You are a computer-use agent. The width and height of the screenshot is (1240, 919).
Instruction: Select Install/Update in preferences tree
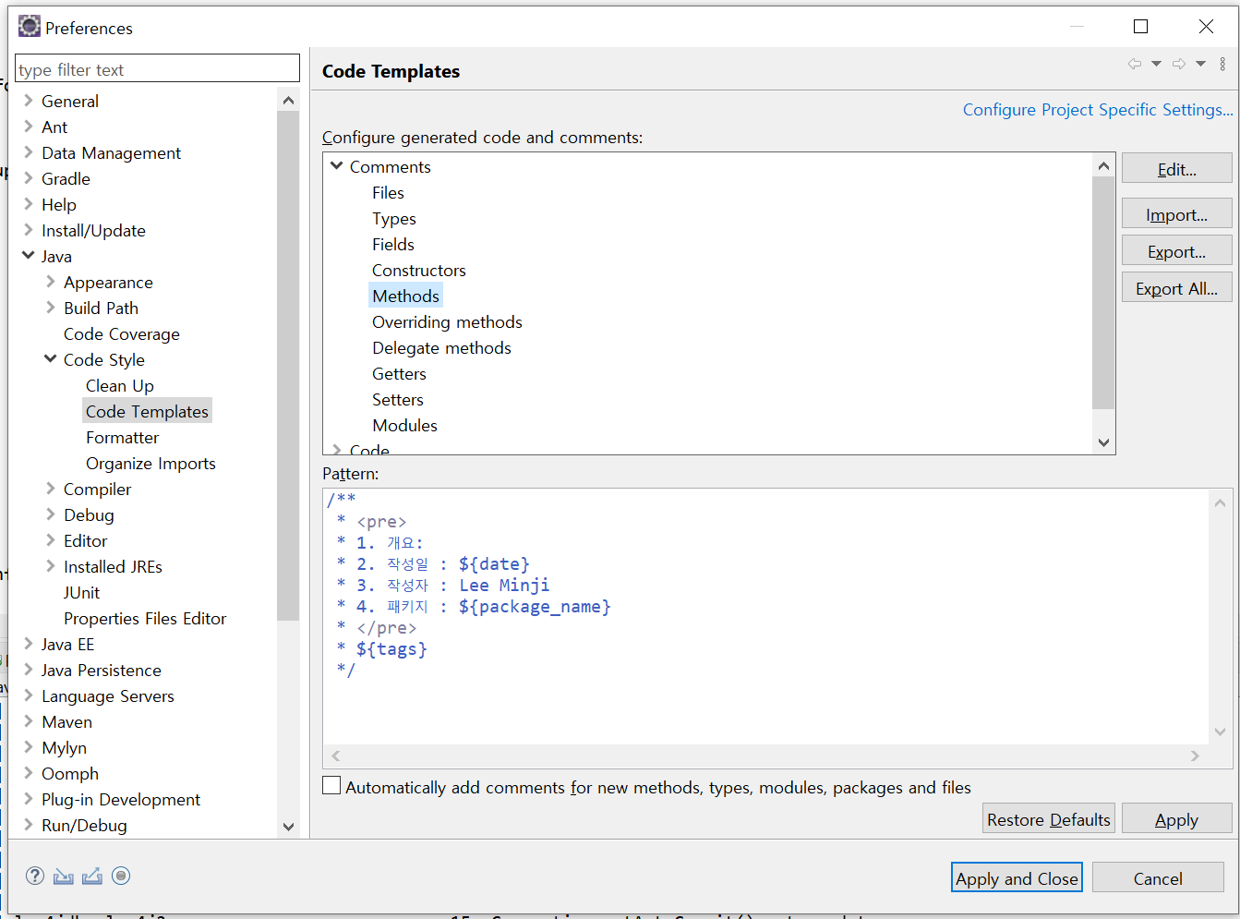pos(93,230)
